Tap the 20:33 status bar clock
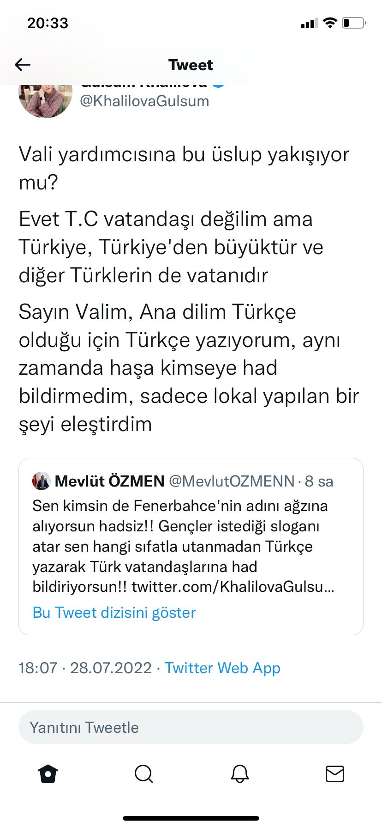 (48, 23)
